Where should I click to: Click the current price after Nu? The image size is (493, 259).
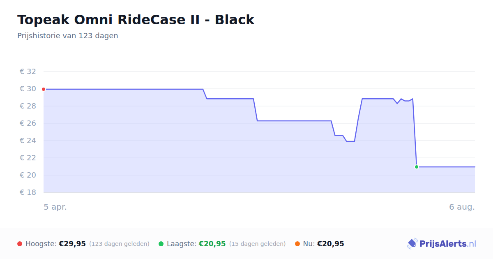click(331, 244)
